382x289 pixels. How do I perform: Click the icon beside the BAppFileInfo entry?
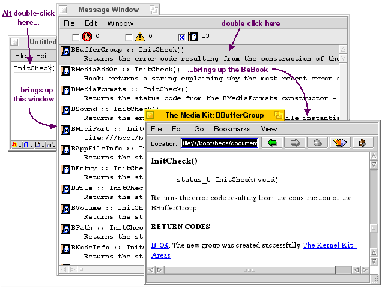click(65, 150)
